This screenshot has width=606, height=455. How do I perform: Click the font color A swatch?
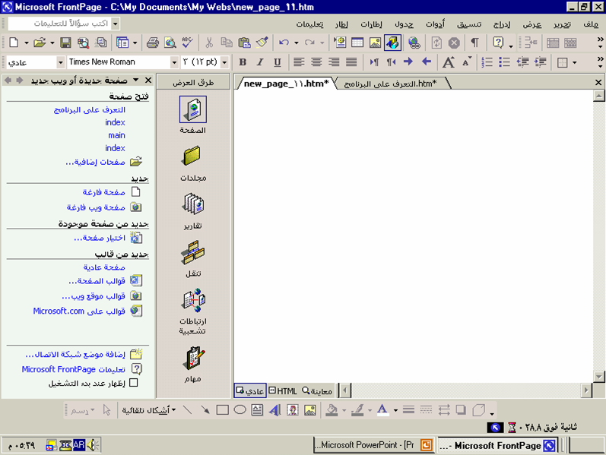pos(382,410)
